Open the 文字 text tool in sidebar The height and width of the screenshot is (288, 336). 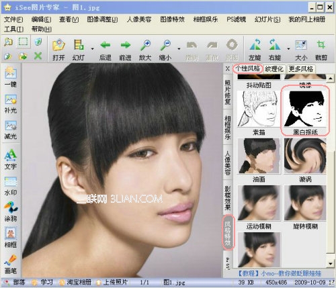click(11, 160)
